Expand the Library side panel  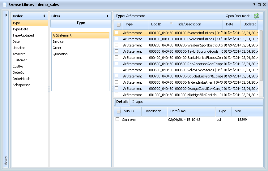tap(6, 15)
